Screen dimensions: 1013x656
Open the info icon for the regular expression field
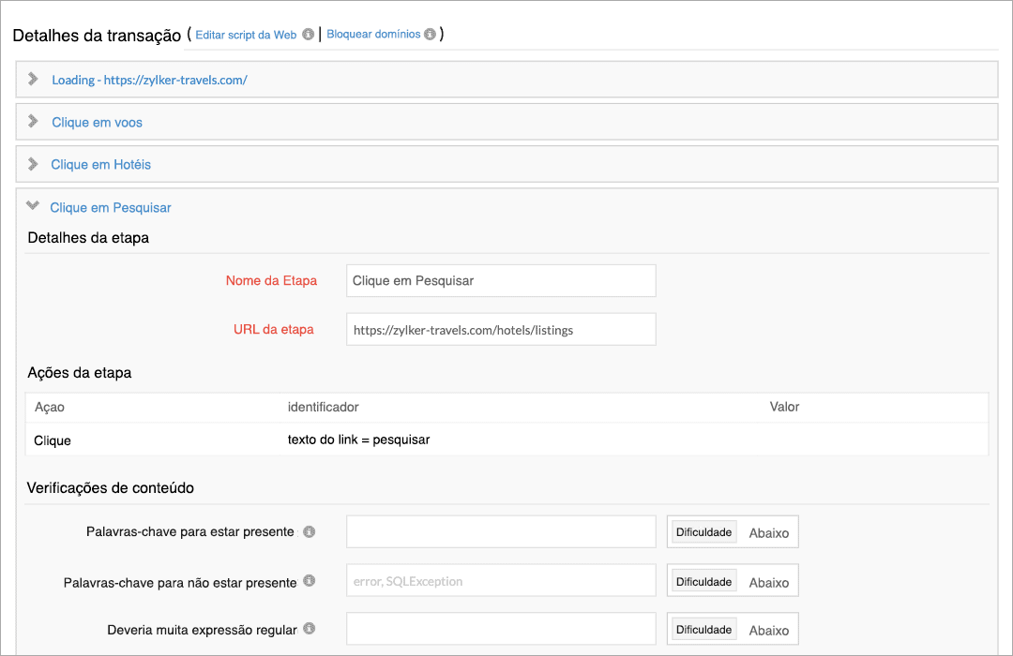pyautogui.click(x=310, y=629)
